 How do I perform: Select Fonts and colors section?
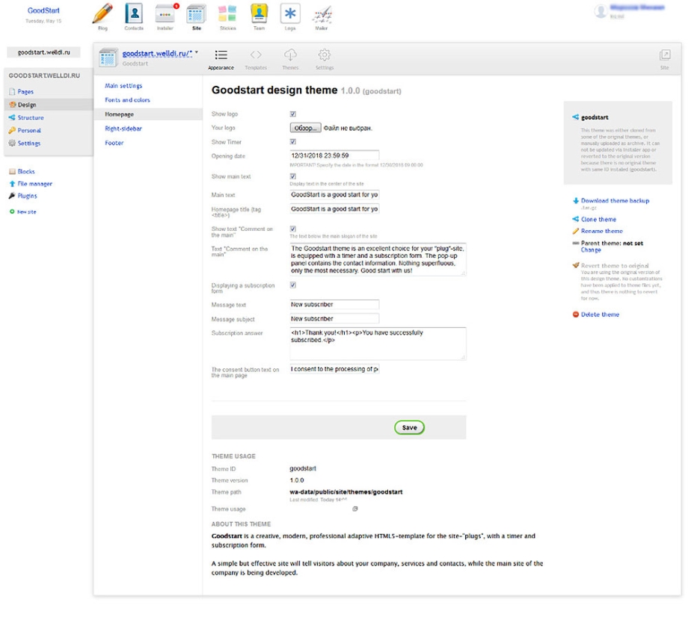127,100
